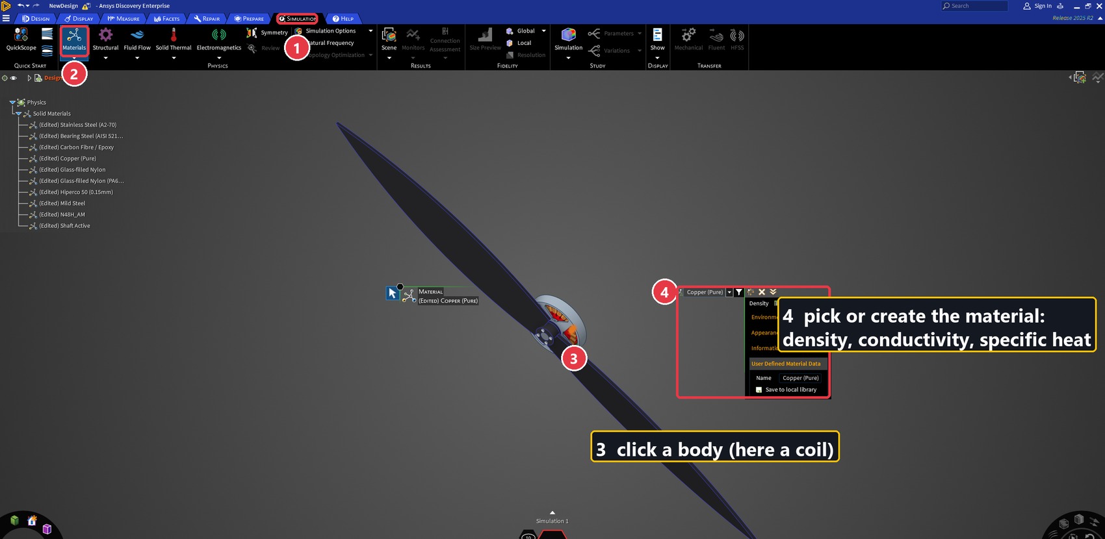Click the filter icon in material popup
The height and width of the screenshot is (539, 1105).
[739, 292]
